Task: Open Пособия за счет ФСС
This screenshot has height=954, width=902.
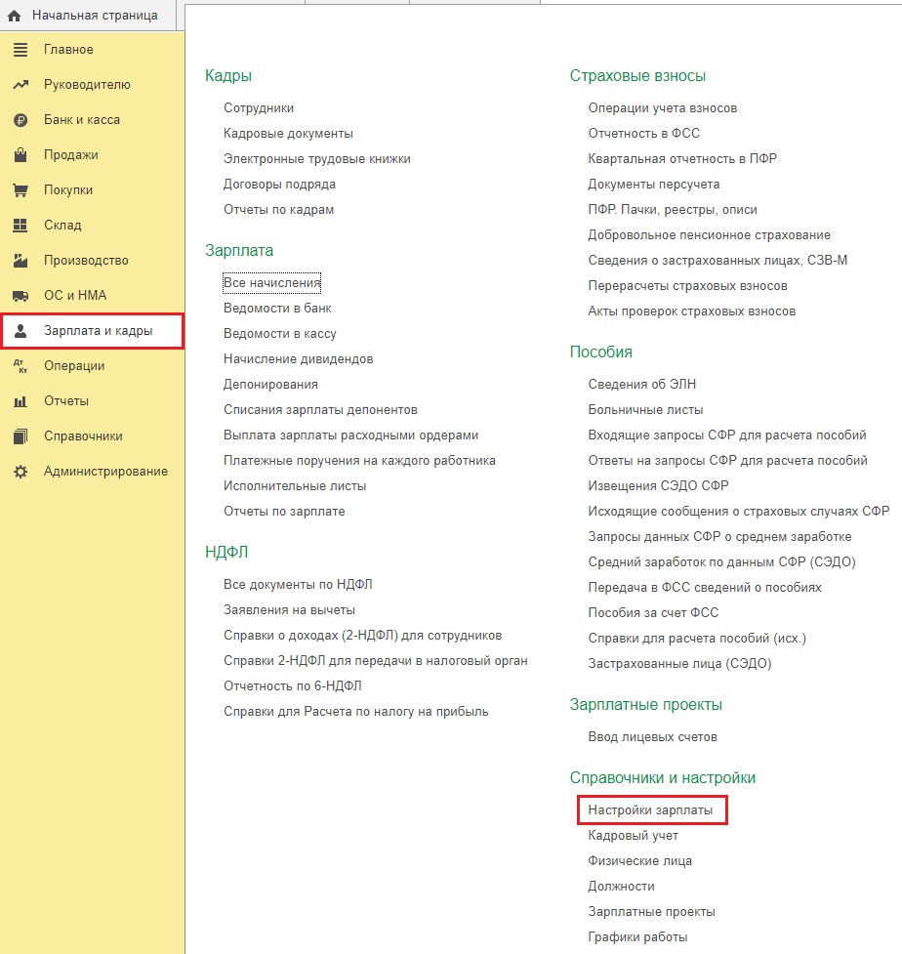Action: pos(653,612)
